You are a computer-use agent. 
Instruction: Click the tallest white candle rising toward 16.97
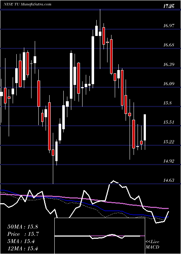point(93,60)
